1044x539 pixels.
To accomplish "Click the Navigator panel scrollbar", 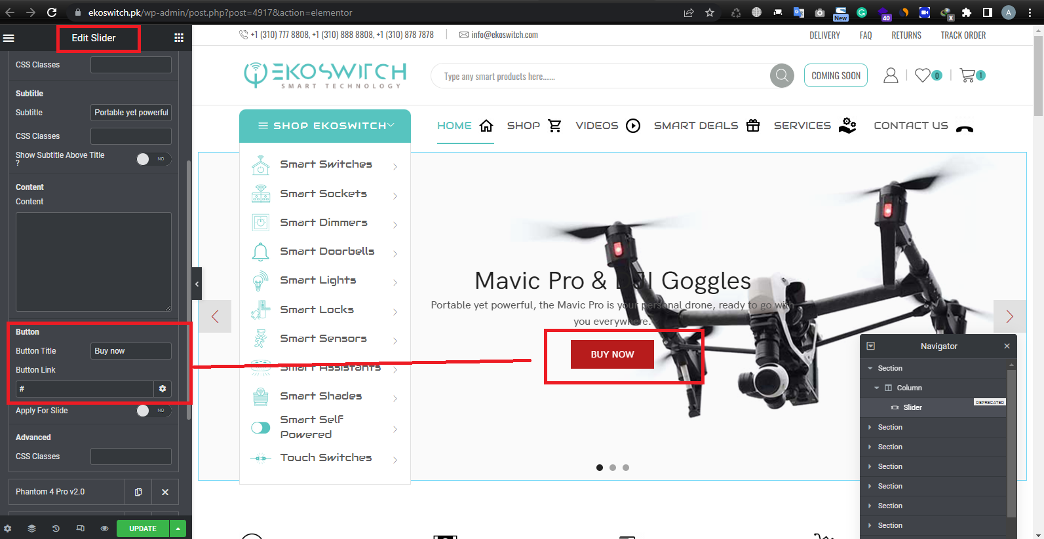I will (1011, 442).
